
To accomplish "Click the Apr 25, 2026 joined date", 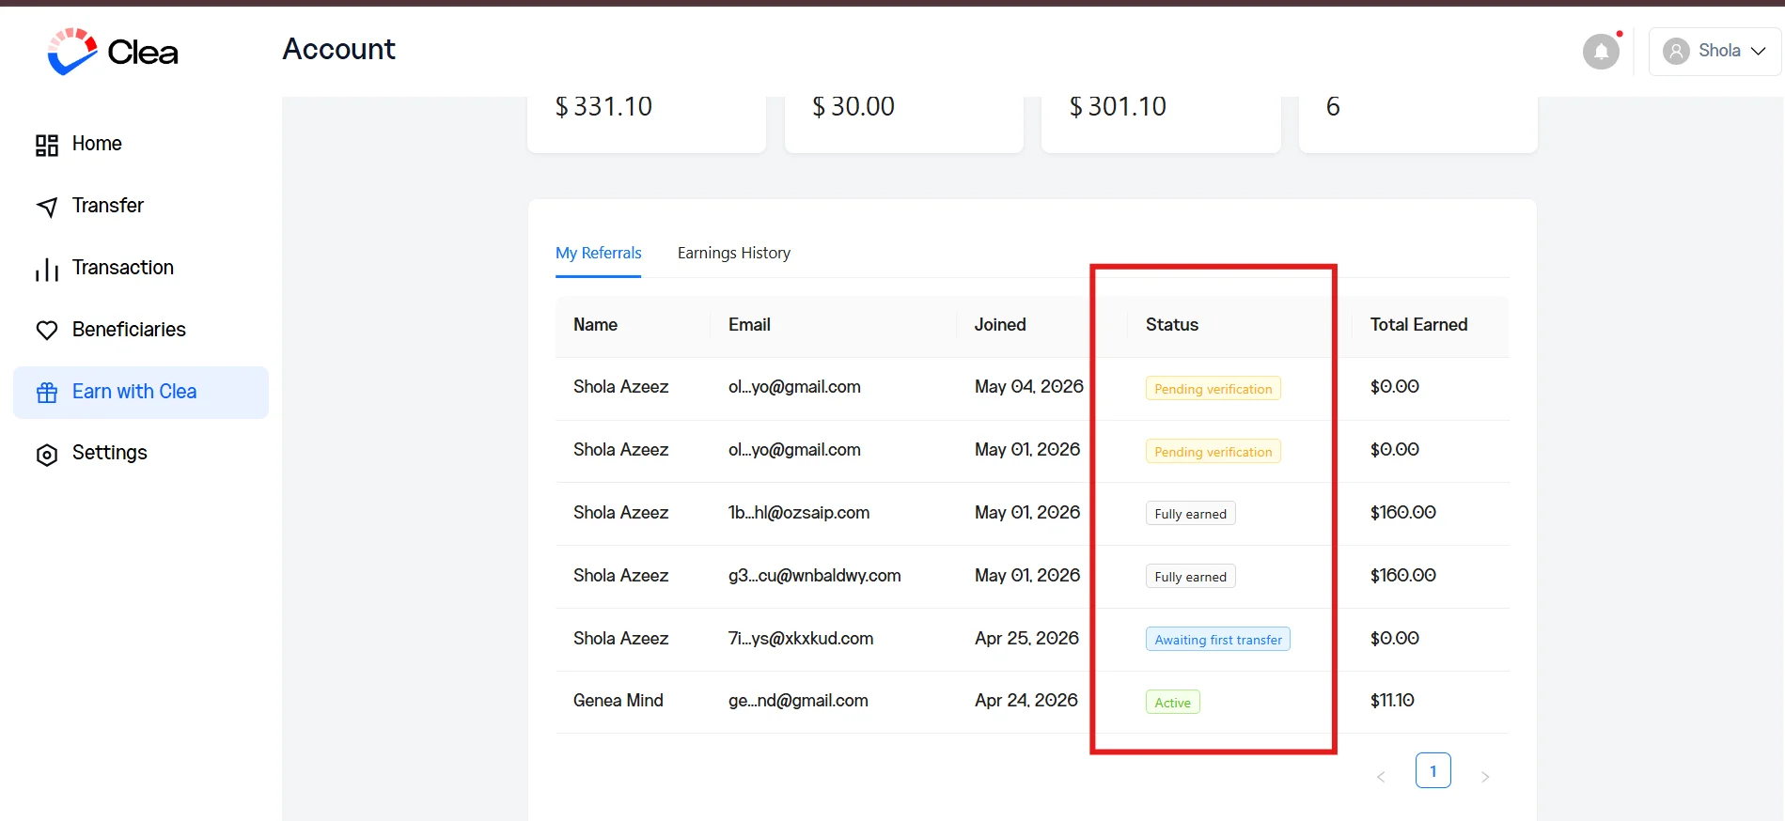I will 1026,639.
